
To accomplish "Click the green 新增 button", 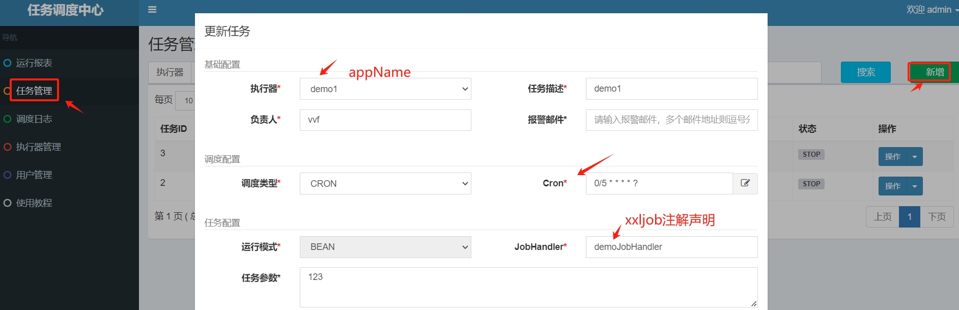I will coord(935,72).
